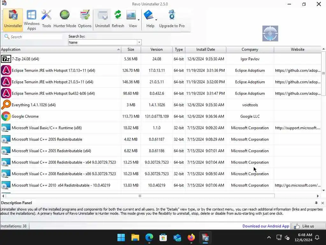Click the Uninstall toolbar button
326x245 pixels.
click(x=103, y=19)
